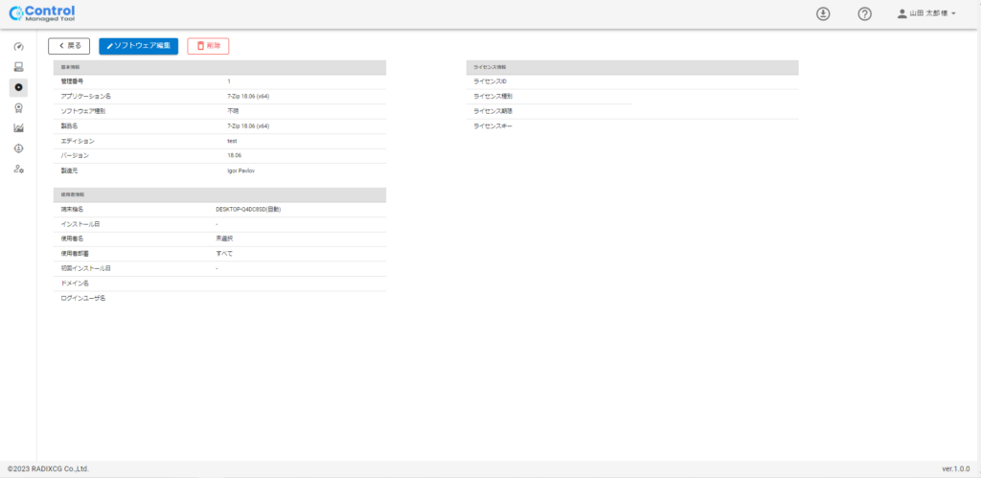Open the chart reports icon in sidebar
The image size is (981, 478).
click(18, 127)
